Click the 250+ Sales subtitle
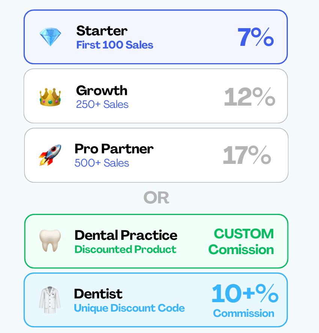 102,104
